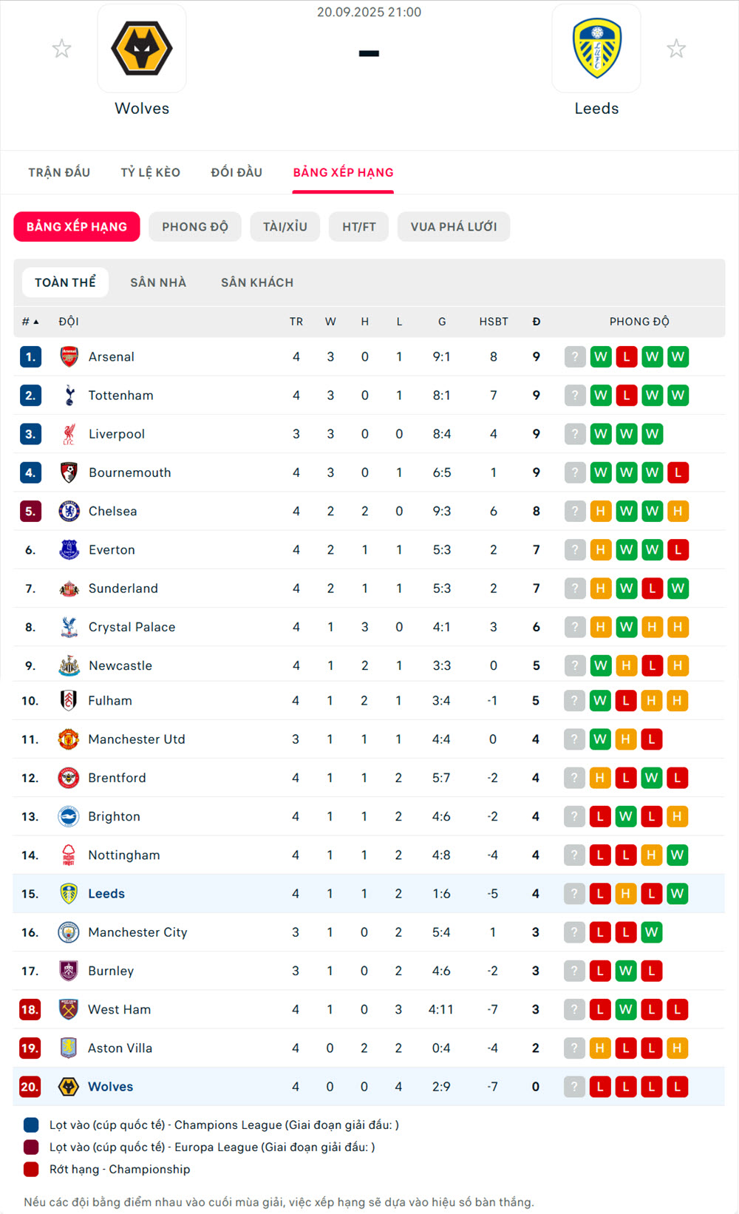Select the PHONG ĐỘ filter button
The width and height of the screenshot is (739, 1214).
click(195, 226)
